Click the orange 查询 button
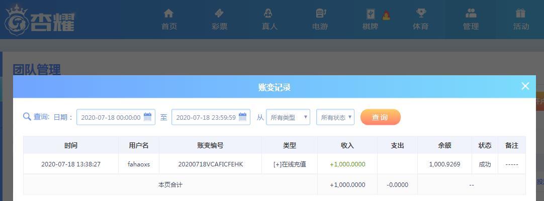This screenshot has width=544, height=201. pos(381,117)
